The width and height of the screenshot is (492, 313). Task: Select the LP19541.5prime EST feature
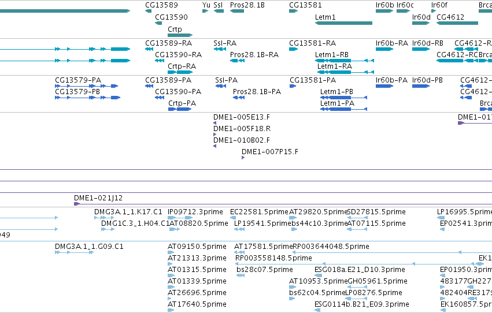pyautogui.click(x=239, y=229)
